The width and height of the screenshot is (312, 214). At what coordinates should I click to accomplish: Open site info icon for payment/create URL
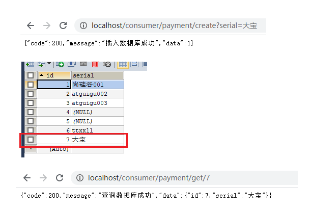(x=83, y=25)
